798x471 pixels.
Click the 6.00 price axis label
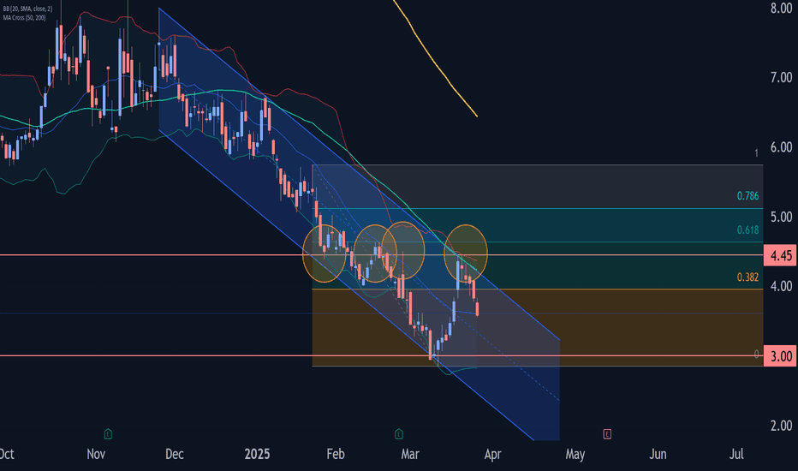click(x=781, y=147)
